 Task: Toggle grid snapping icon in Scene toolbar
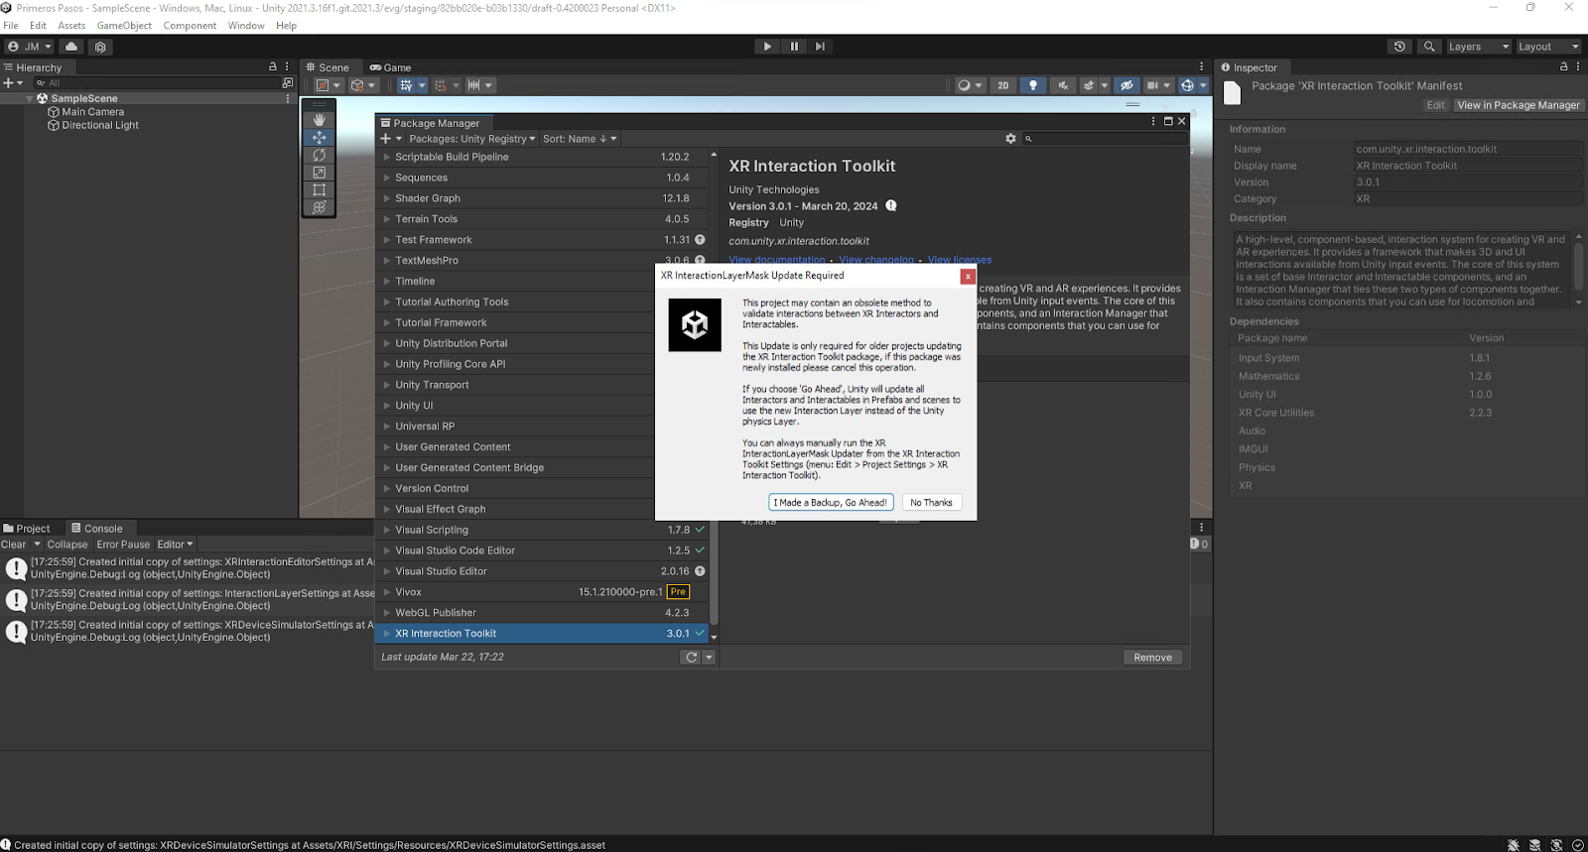pyautogui.click(x=441, y=85)
